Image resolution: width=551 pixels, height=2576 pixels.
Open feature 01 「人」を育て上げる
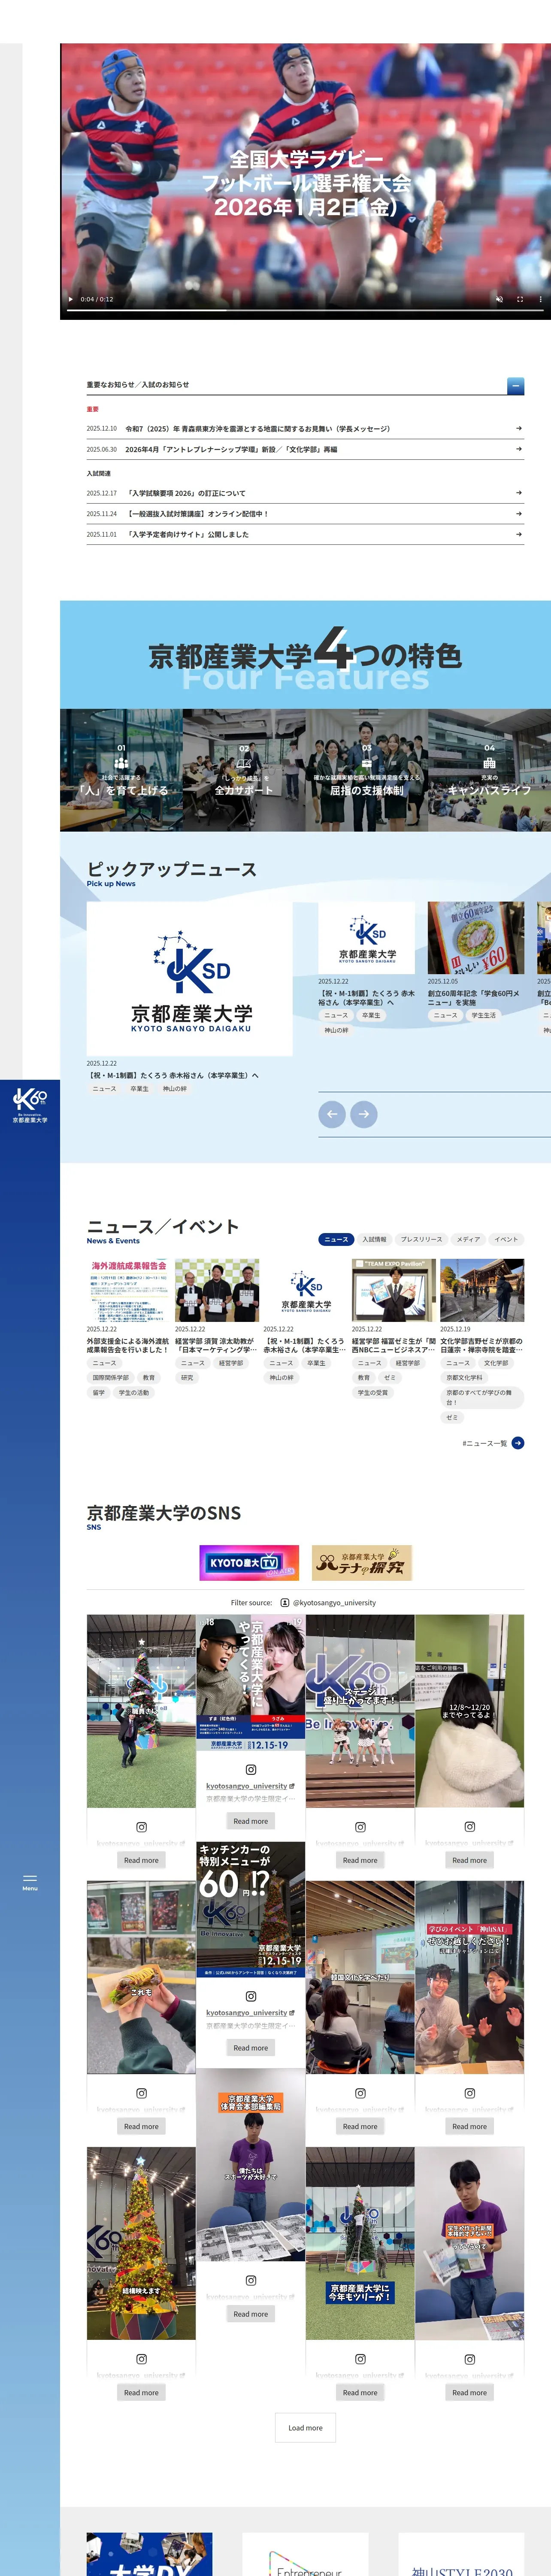(121, 770)
